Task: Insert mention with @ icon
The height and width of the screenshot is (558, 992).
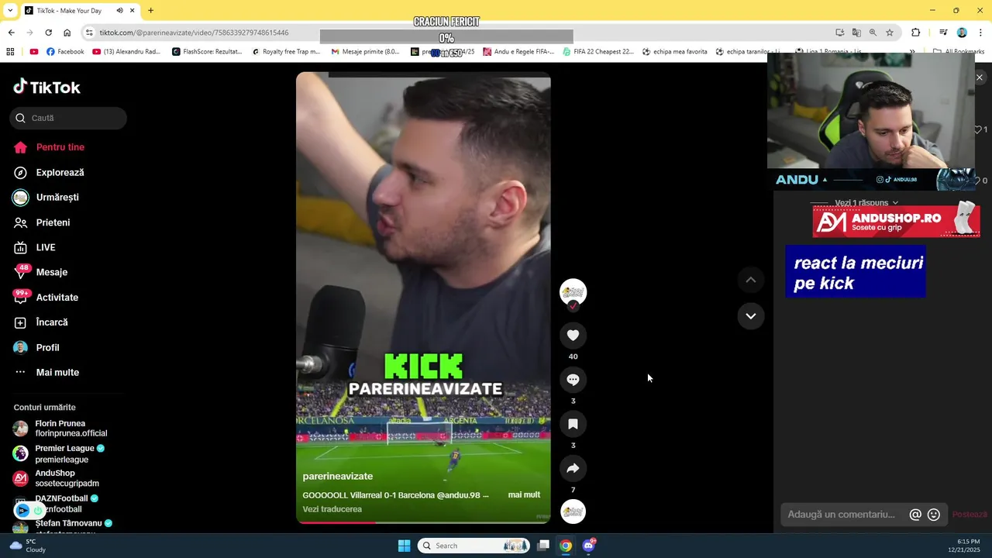Action: [915, 515]
